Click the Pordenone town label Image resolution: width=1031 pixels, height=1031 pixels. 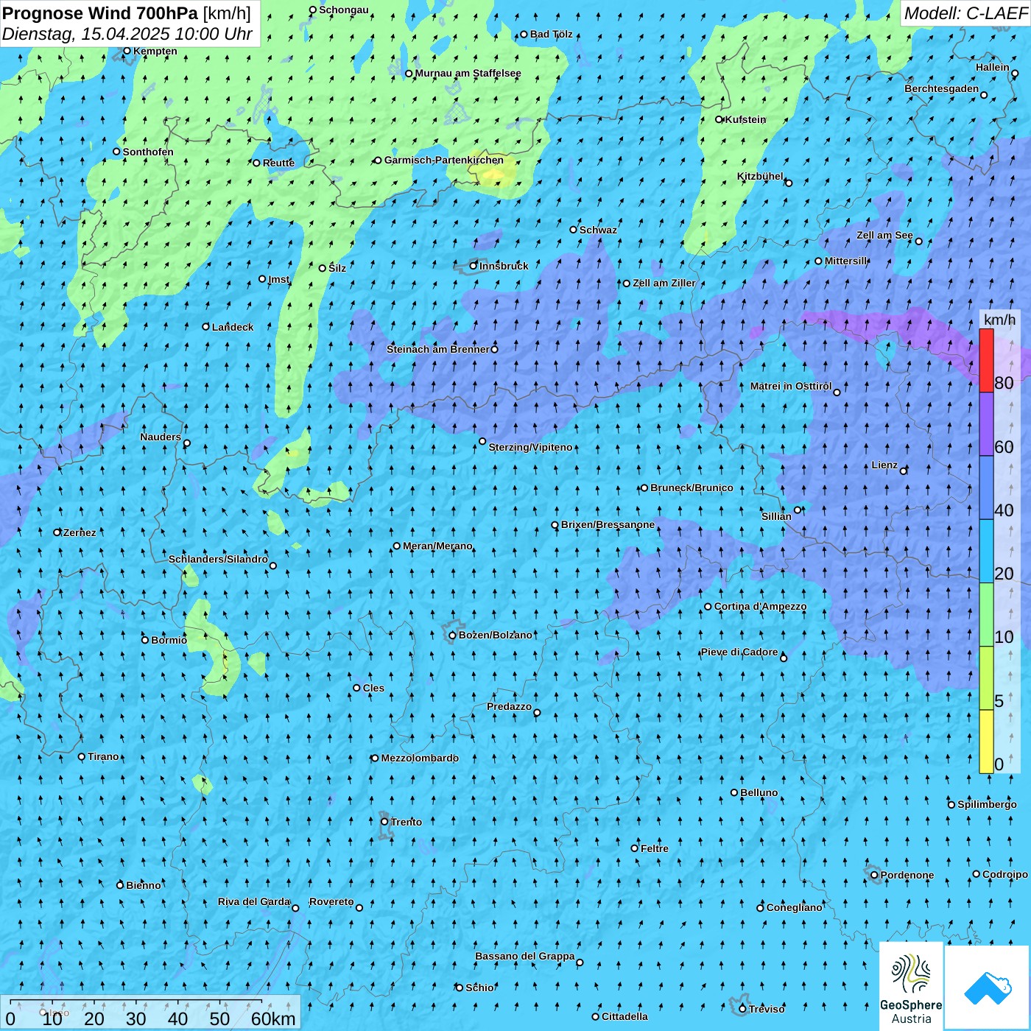tap(907, 875)
